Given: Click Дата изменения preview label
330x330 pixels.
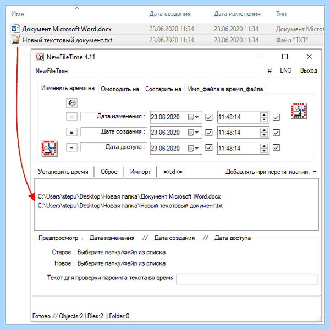Looking at the screenshot, I should [112, 238].
